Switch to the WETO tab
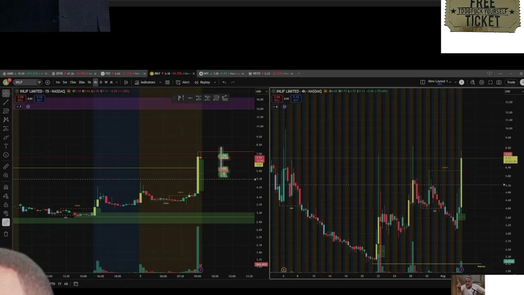This screenshot has width=524, height=295. (271, 74)
